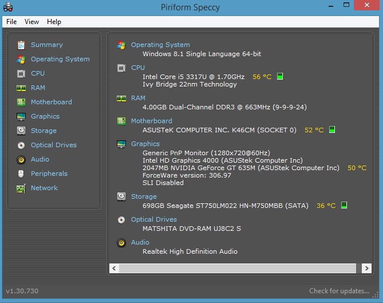Click the horizontal scrollbar left arrow

pyautogui.click(x=114, y=267)
